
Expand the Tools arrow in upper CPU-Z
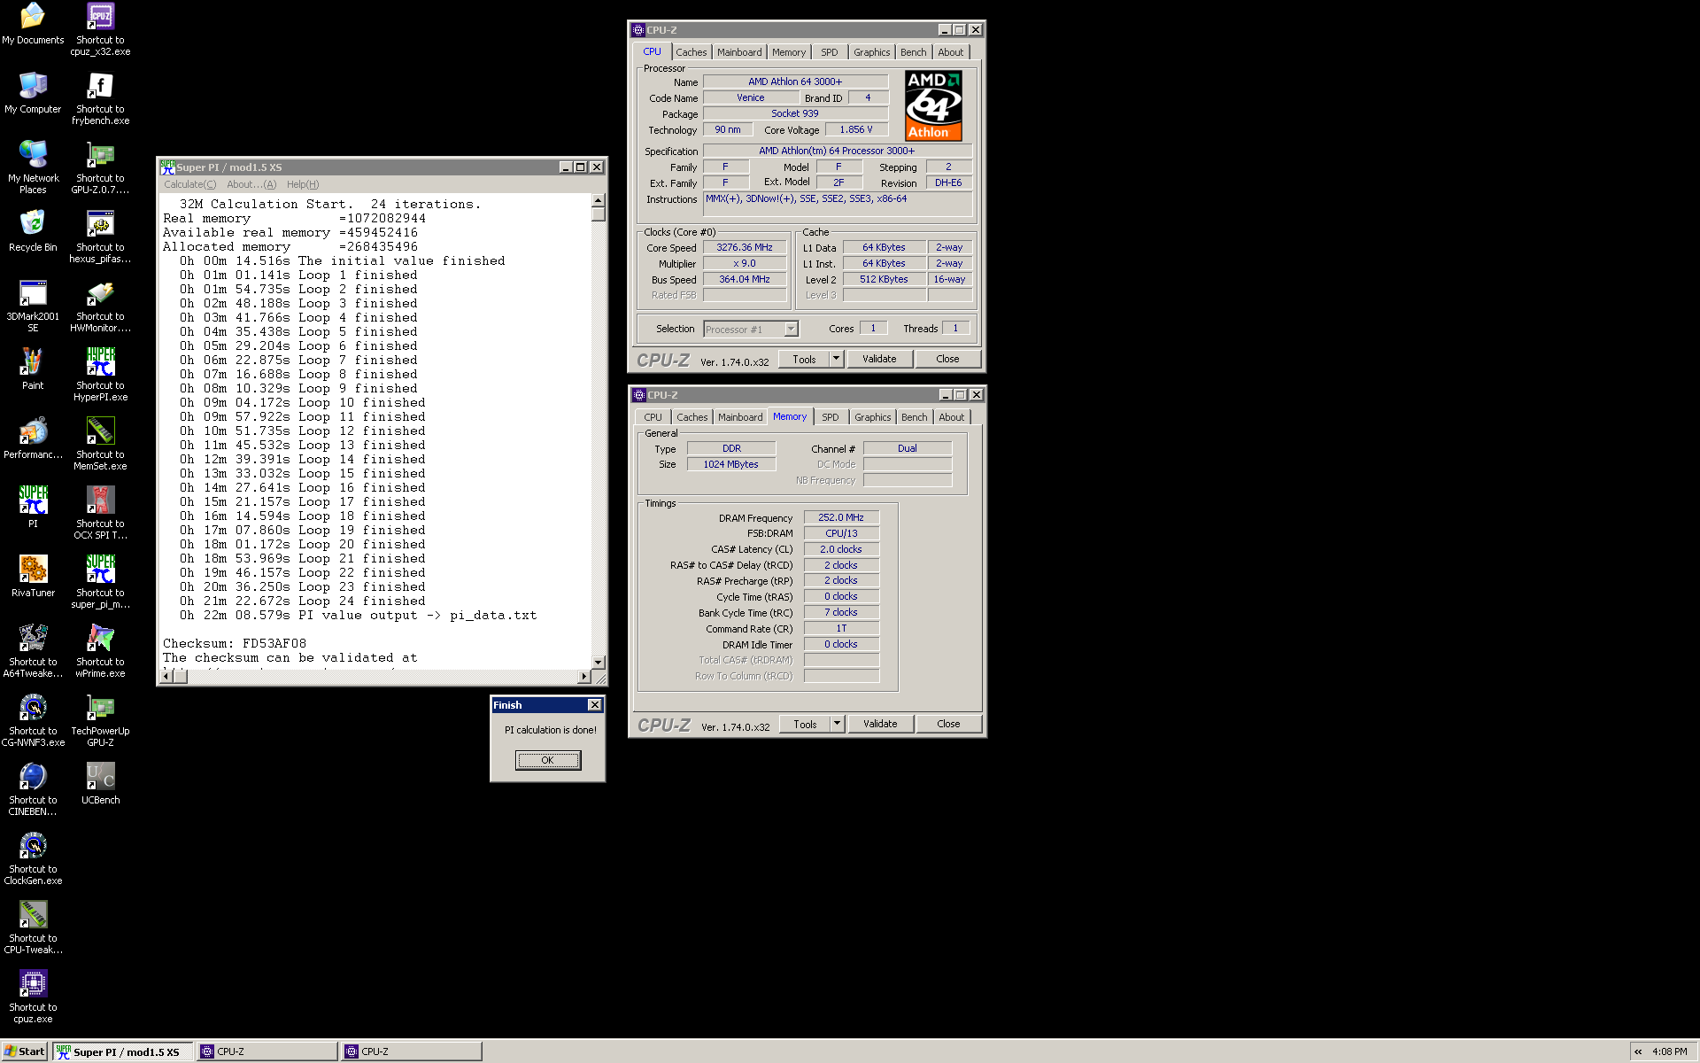tap(836, 359)
